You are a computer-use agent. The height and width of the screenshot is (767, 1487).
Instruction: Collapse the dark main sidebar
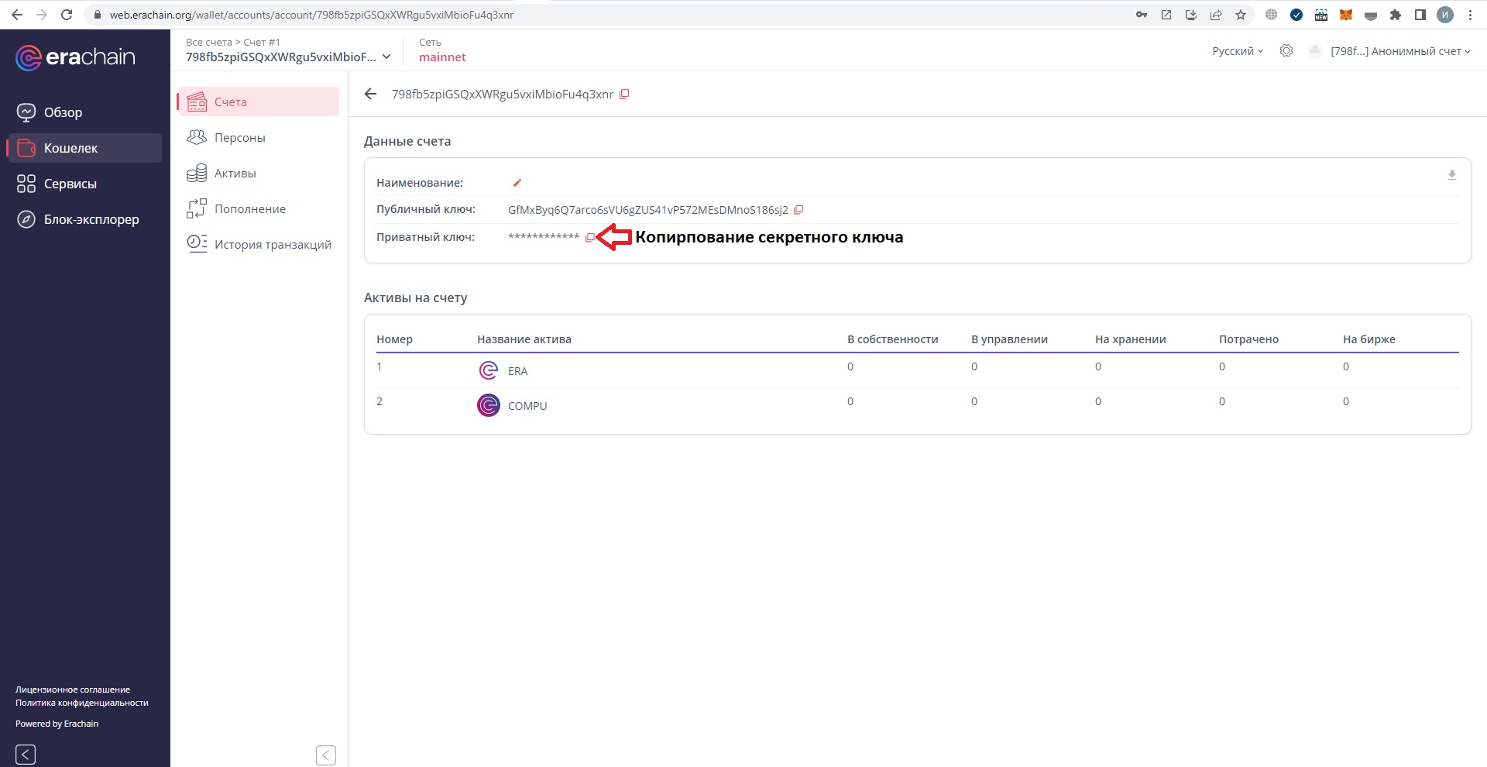[x=26, y=754]
